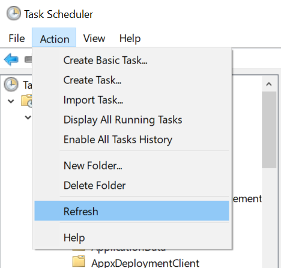Choose New Folder... from Action menu
Image resolution: width=281 pixels, height=268 pixels.
[131, 165]
